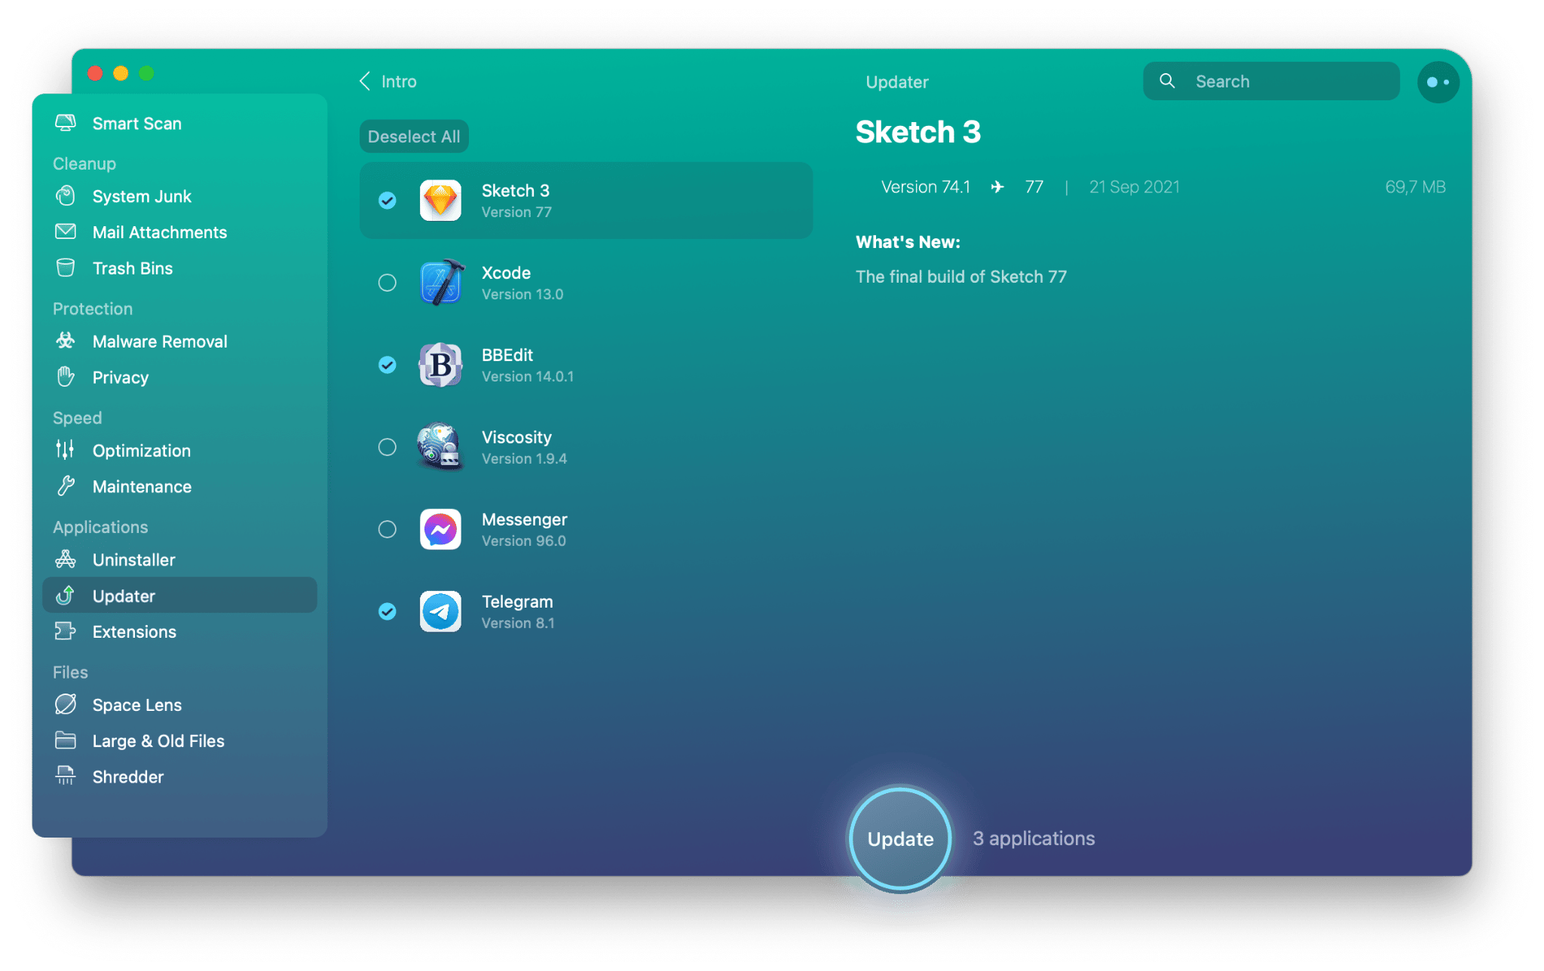1544x971 pixels.
Task: Select the Xcode update checkbox
Action: point(387,283)
